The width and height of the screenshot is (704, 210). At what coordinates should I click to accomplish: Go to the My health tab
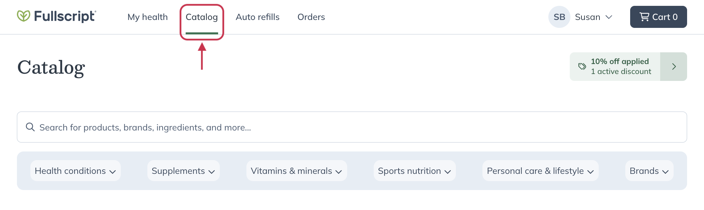(147, 17)
